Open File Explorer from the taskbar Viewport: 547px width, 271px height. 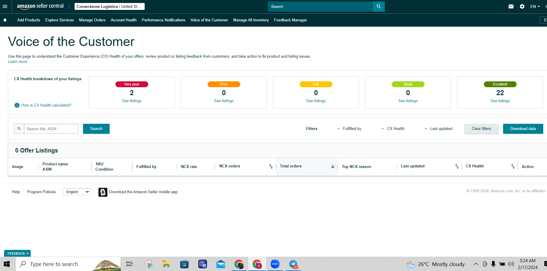pyautogui.click(x=166, y=264)
